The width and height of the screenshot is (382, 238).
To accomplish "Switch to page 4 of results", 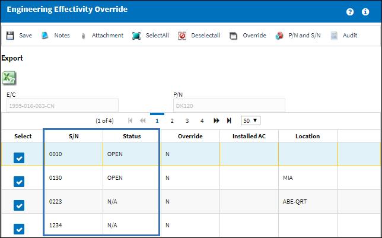I will click(x=202, y=120).
